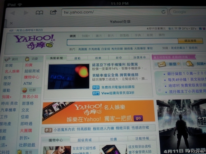
Task: Open 理財 in the left sidebar
Action: point(7,84)
